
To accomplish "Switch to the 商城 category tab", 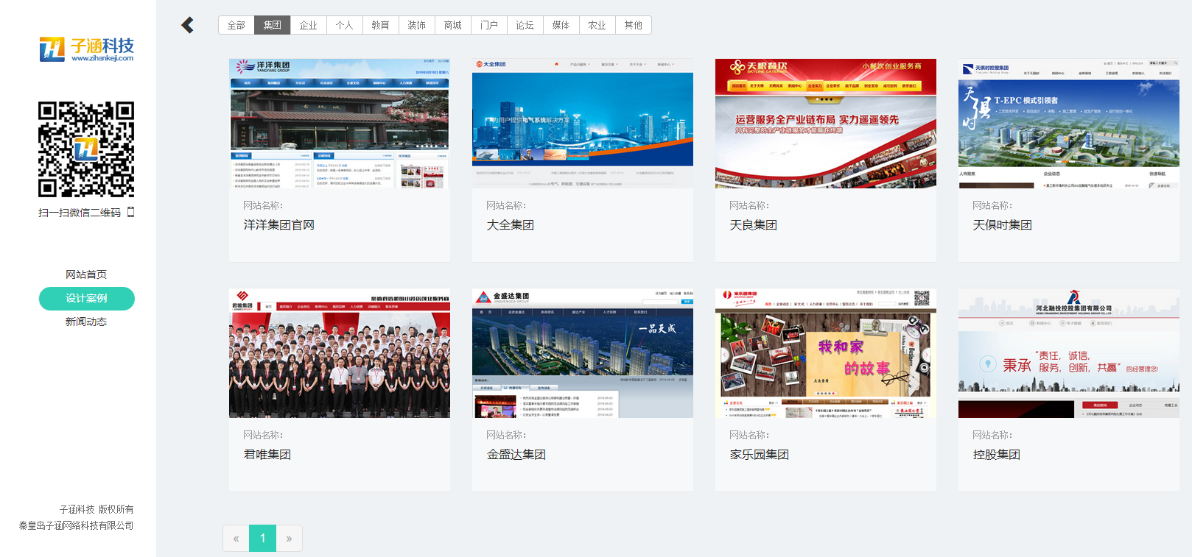I will 452,25.
